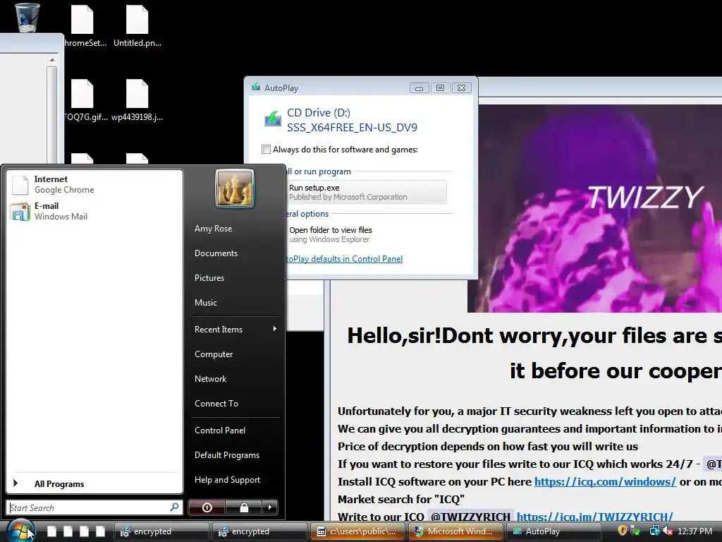Open Music from the Start menu
Viewport: 722px width, 542px height.
pyautogui.click(x=205, y=303)
